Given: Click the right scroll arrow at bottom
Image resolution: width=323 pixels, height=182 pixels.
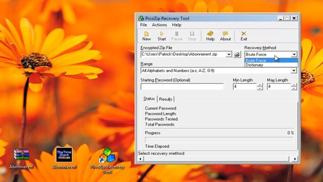Looking at the screenshot, I should [295, 159].
